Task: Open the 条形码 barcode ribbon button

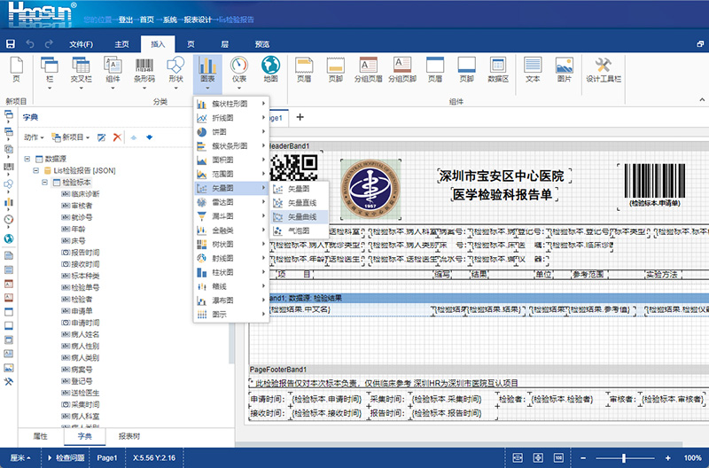Action: 144,73
